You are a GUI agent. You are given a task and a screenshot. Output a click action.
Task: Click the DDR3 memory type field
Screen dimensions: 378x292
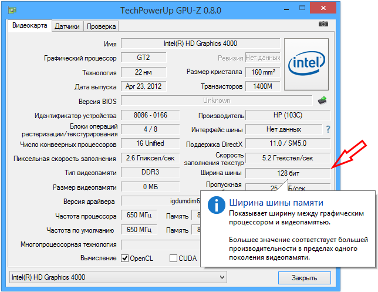pyautogui.click(x=150, y=172)
